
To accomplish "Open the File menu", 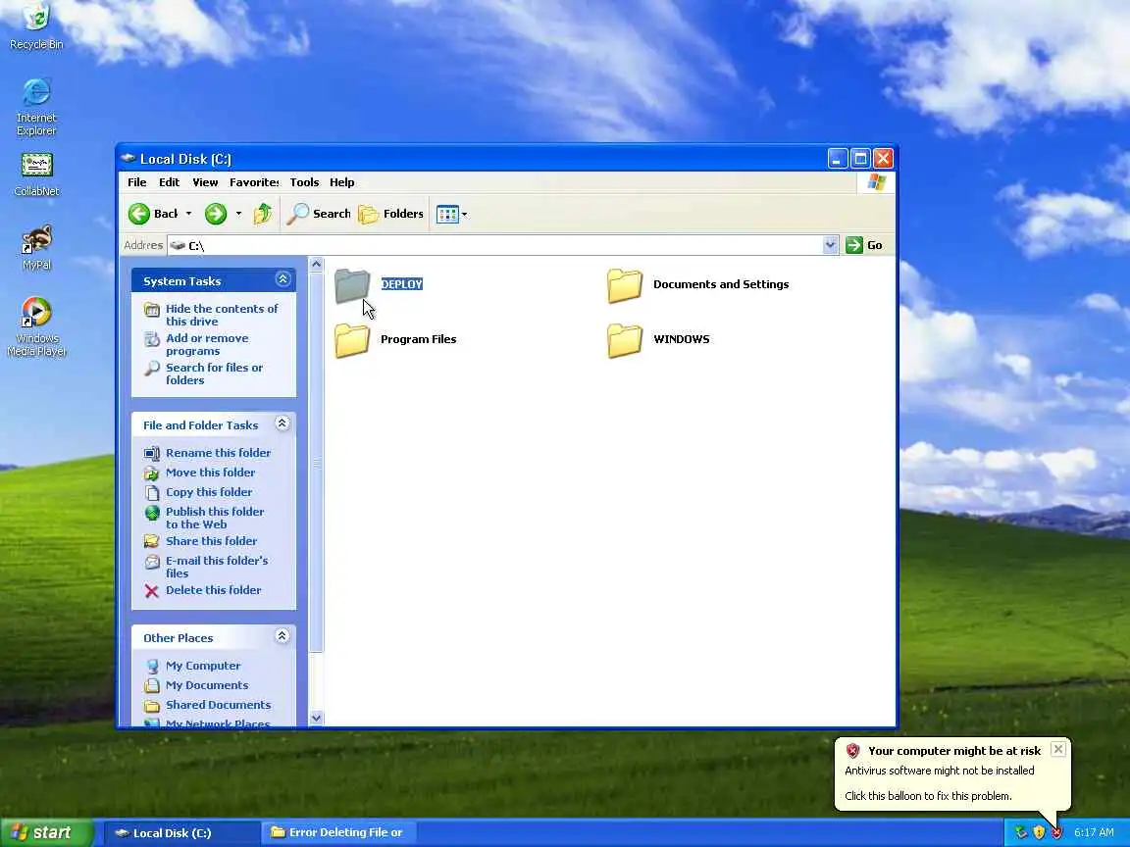I will (137, 182).
